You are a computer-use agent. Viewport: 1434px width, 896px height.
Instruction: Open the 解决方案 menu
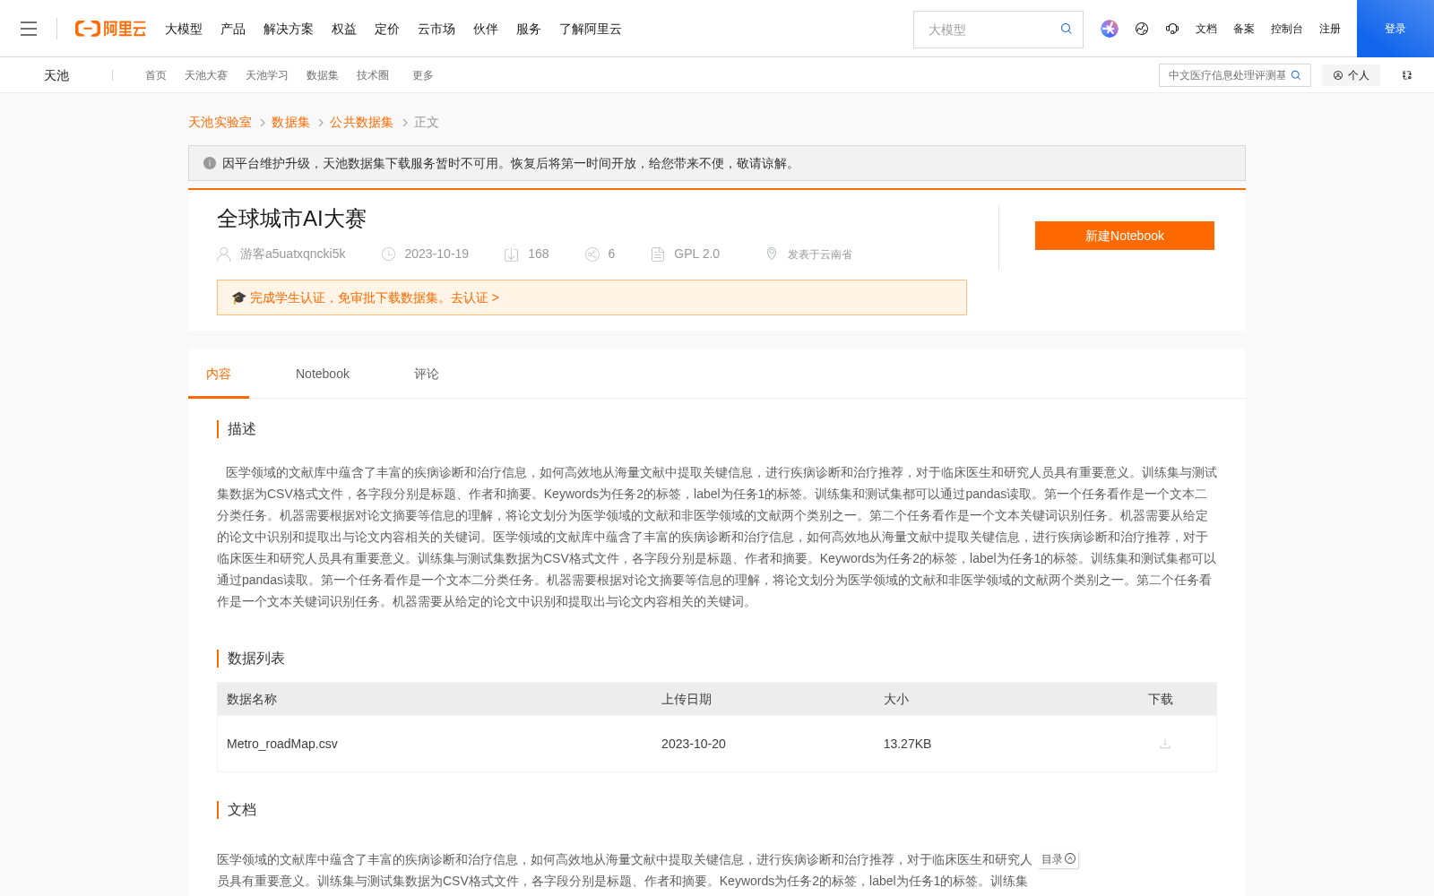click(x=289, y=29)
